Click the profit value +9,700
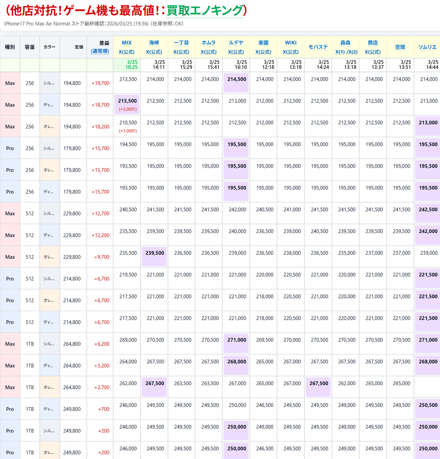440x459 pixels. (x=102, y=257)
